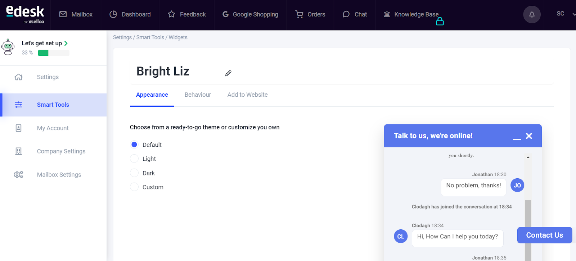
Task: Open the Add to Website tab
Action: [x=247, y=95]
